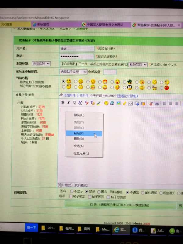Image resolution: width=183 pixels, height=244 pixels.
Task: Open the 选择帖子类型 dropdown
Action: click(73, 72)
